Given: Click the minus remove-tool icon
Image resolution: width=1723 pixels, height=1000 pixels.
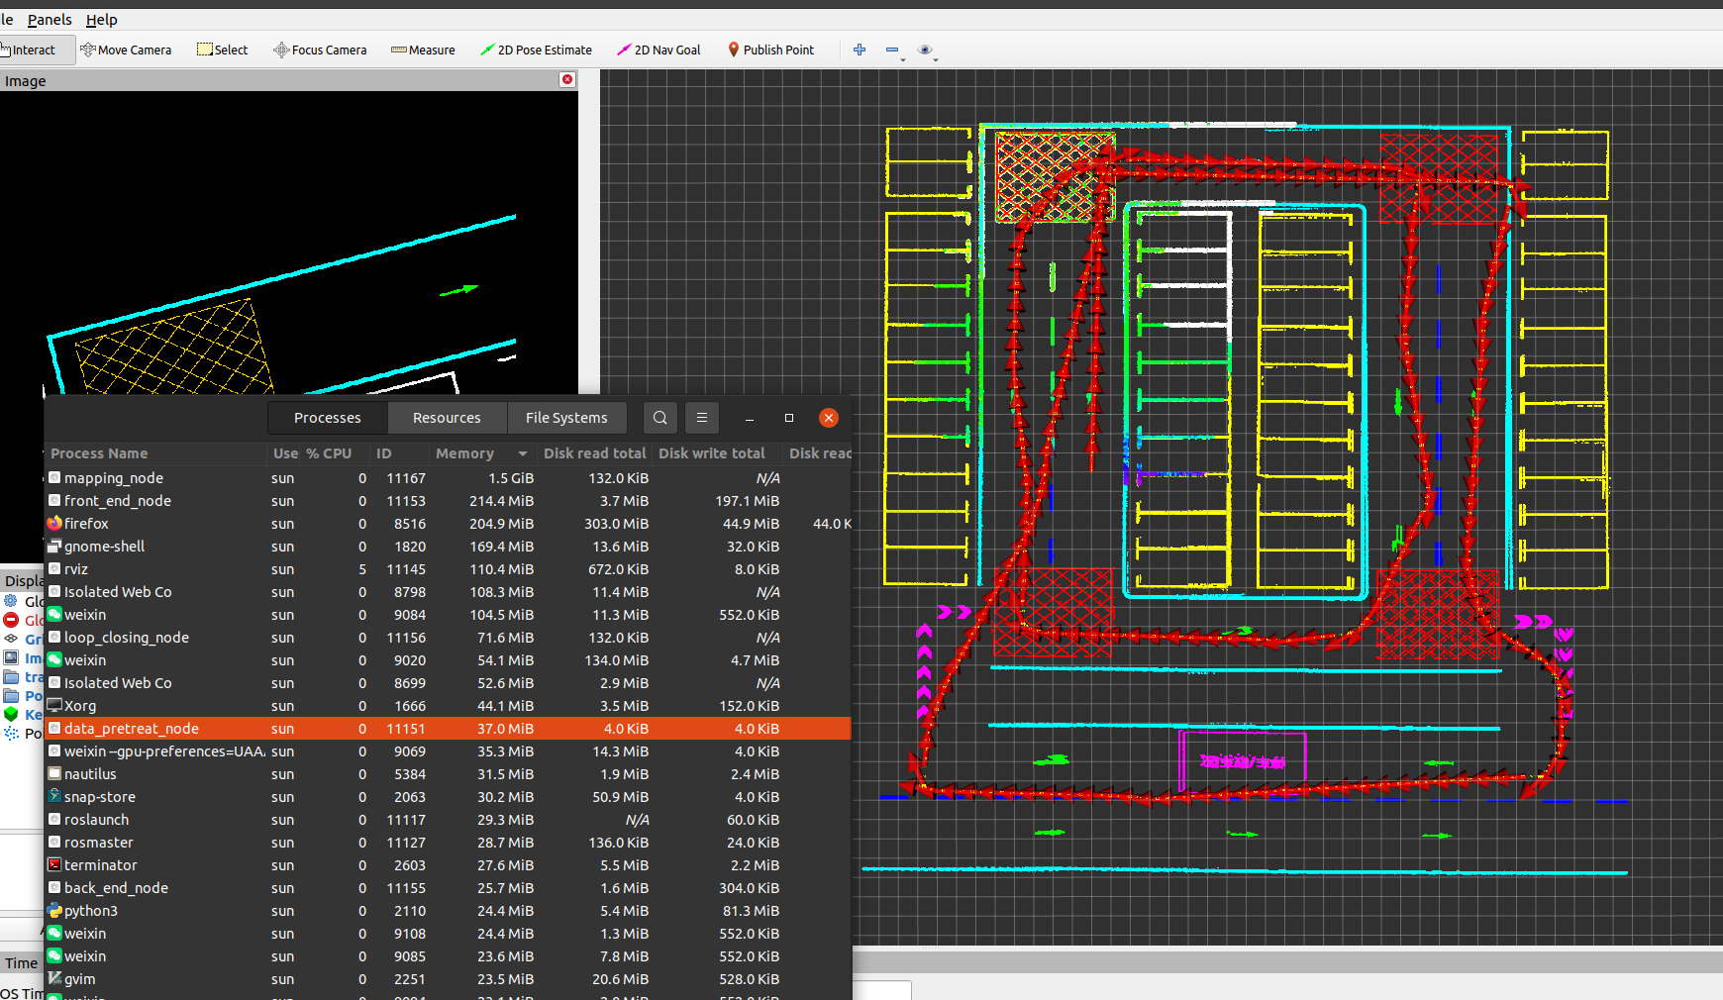Looking at the screenshot, I should [x=892, y=50].
